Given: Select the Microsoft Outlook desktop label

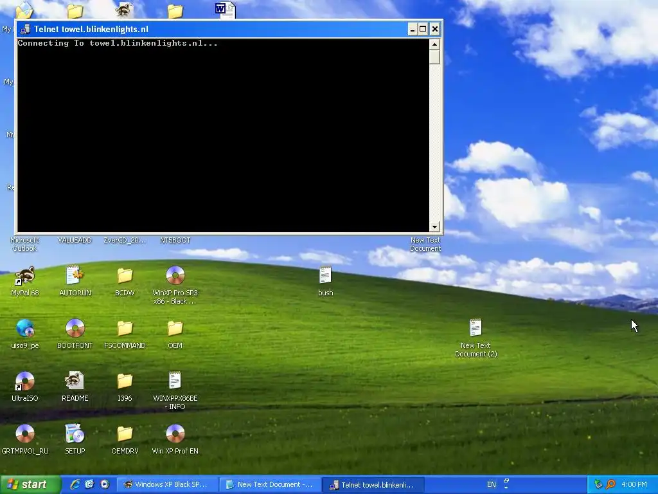Looking at the screenshot, I should click(25, 244).
